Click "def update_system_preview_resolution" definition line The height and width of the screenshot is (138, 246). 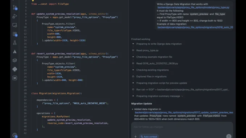tap(70, 14)
